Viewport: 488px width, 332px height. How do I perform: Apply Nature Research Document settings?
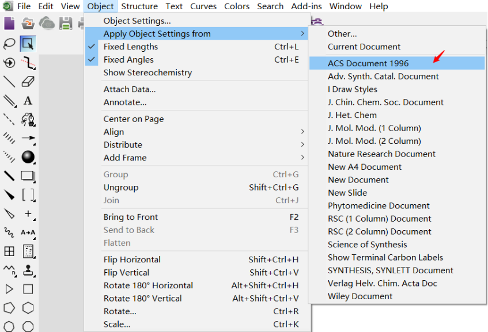point(381,154)
